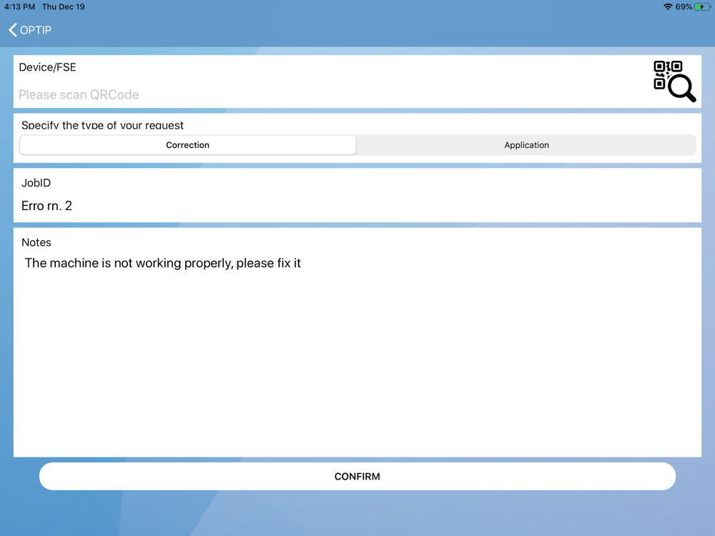Tap the 'Thu Dec 19' date in status bar
Viewport: 715px width, 536px height.
pos(64,7)
